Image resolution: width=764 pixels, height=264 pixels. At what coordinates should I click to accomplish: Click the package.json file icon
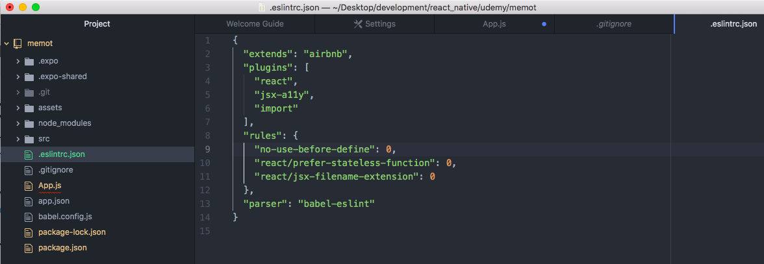(27, 248)
